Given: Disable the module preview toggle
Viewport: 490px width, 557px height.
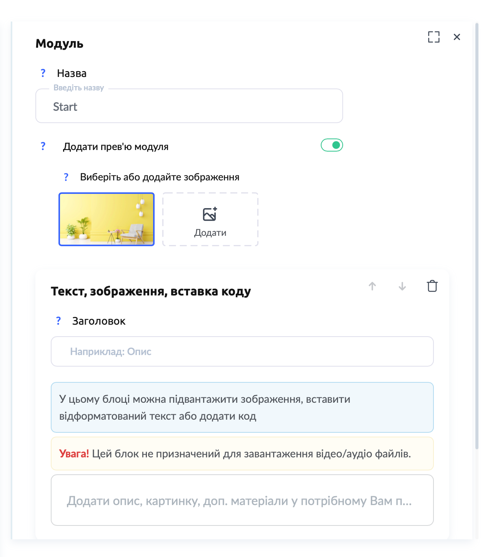Looking at the screenshot, I should point(332,145).
